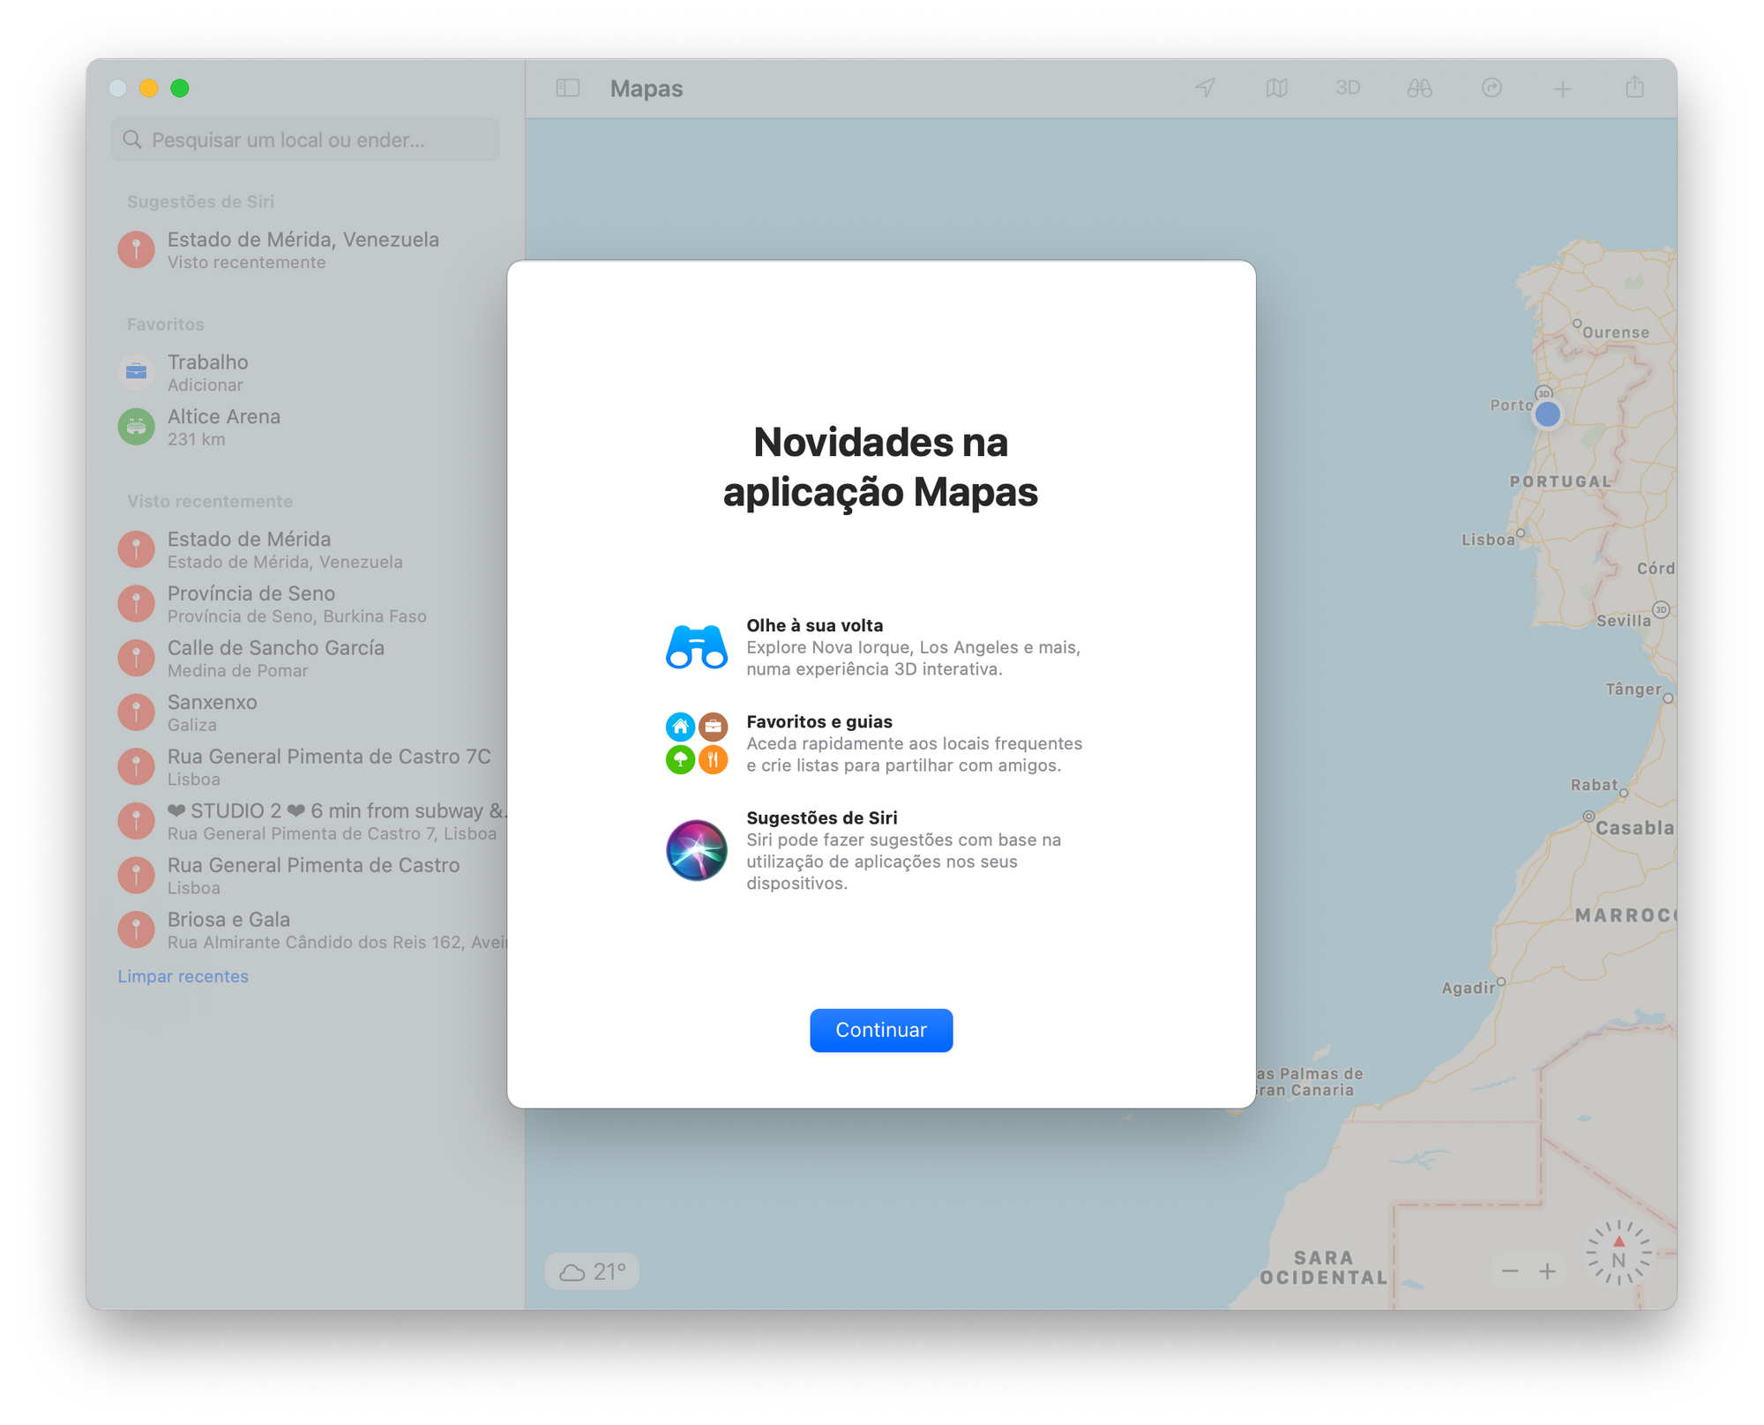1764x1425 pixels.
Task: Click the plus icon in toolbar
Action: pos(1562,89)
